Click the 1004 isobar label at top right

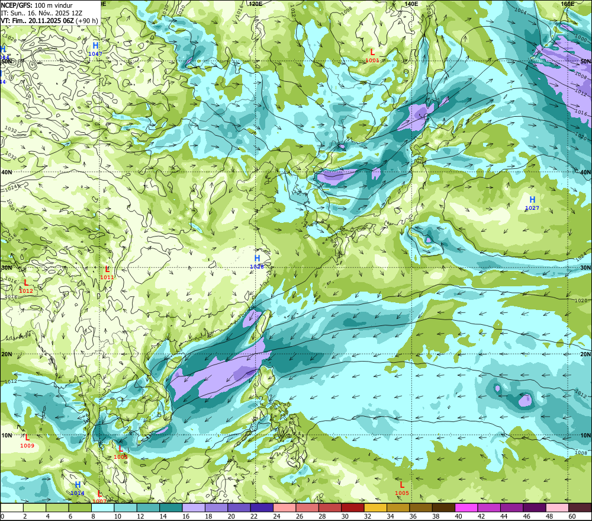point(520,11)
